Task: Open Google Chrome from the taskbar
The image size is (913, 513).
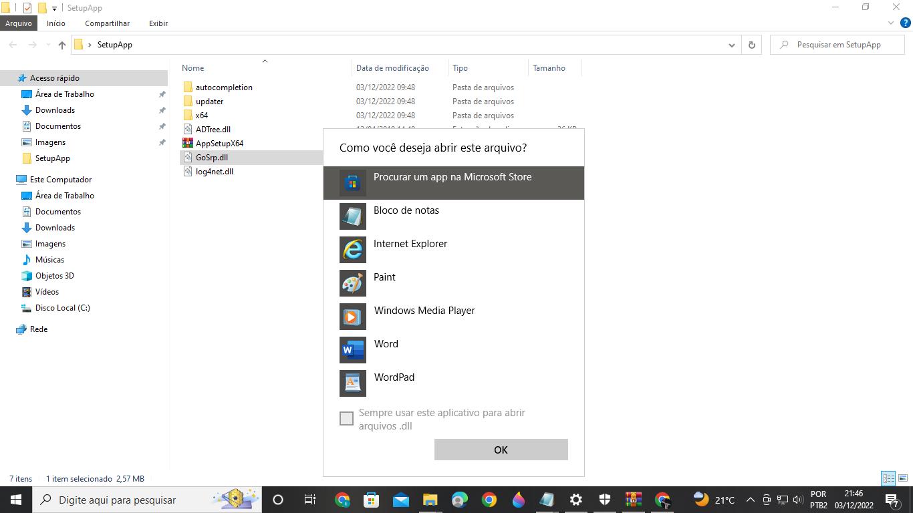Action: [489, 500]
